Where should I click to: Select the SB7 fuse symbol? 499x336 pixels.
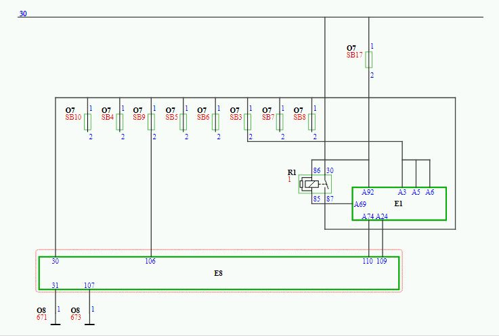280,122
